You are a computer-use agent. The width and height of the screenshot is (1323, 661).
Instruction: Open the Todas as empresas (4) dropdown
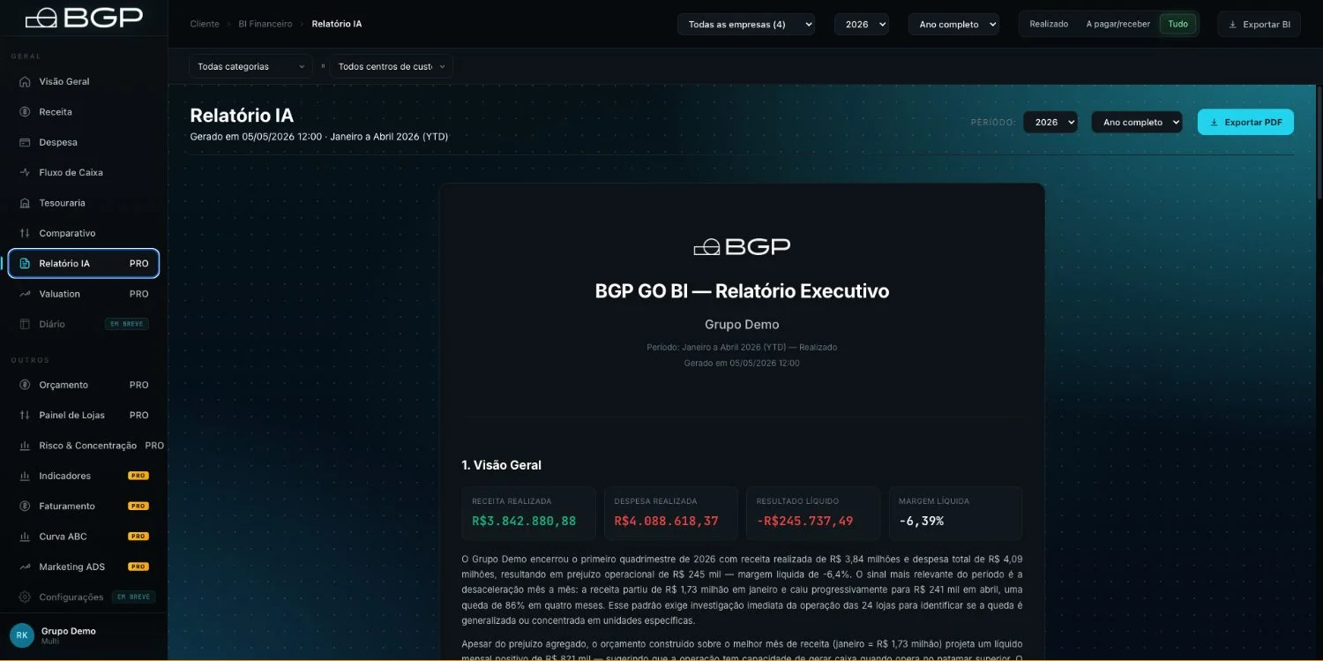tap(746, 24)
